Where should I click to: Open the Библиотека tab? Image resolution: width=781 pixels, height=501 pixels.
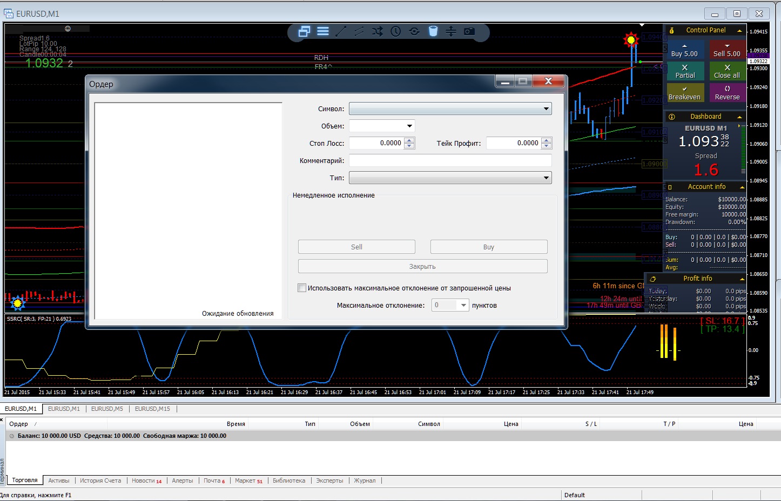click(289, 480)
